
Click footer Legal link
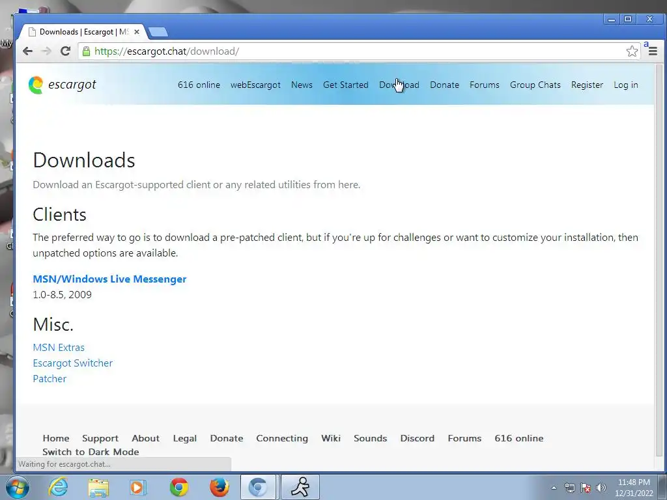(184, 438)
